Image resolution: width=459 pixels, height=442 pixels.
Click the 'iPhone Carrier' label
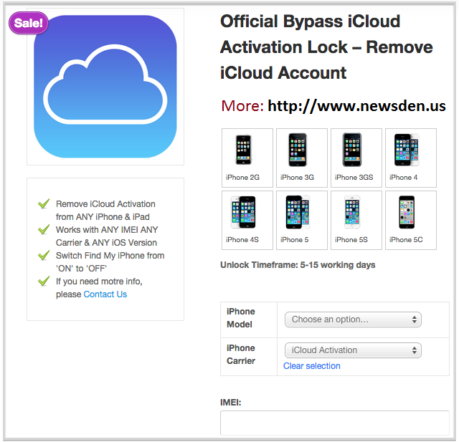point(241,355)
